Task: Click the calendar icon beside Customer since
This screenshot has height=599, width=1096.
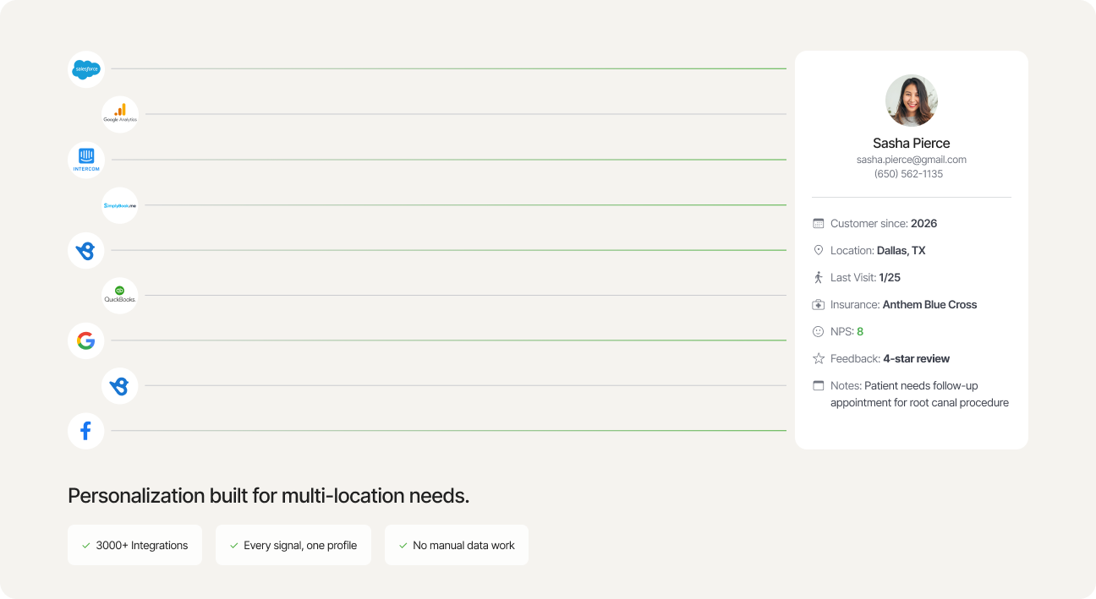Action: [x=818, y=223]
